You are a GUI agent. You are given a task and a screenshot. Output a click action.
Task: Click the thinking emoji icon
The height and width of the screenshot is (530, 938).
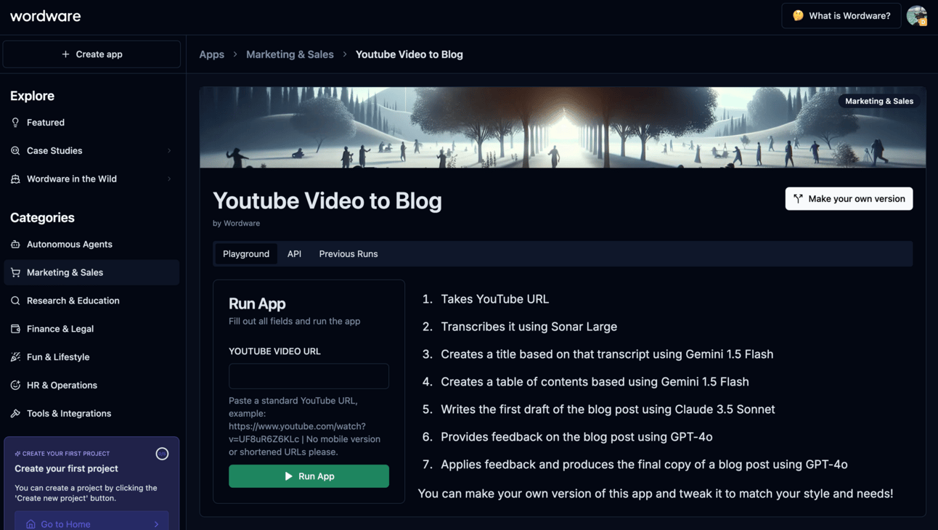[x=798, y=16]
